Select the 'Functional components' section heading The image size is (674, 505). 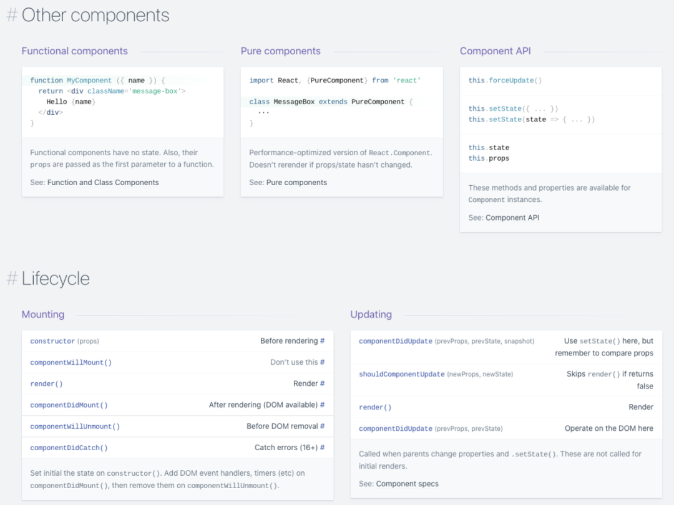click(75, 51)
